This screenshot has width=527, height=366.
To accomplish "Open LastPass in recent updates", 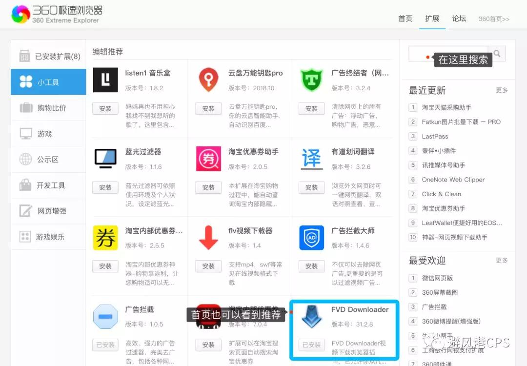I will [435, 137].
